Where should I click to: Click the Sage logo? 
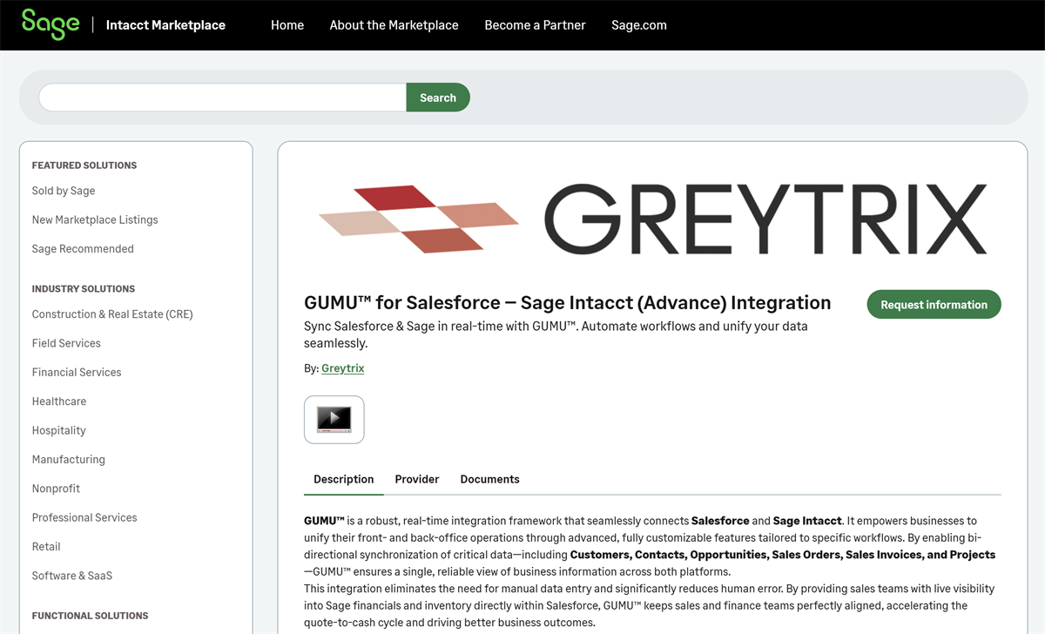point(51,24)
